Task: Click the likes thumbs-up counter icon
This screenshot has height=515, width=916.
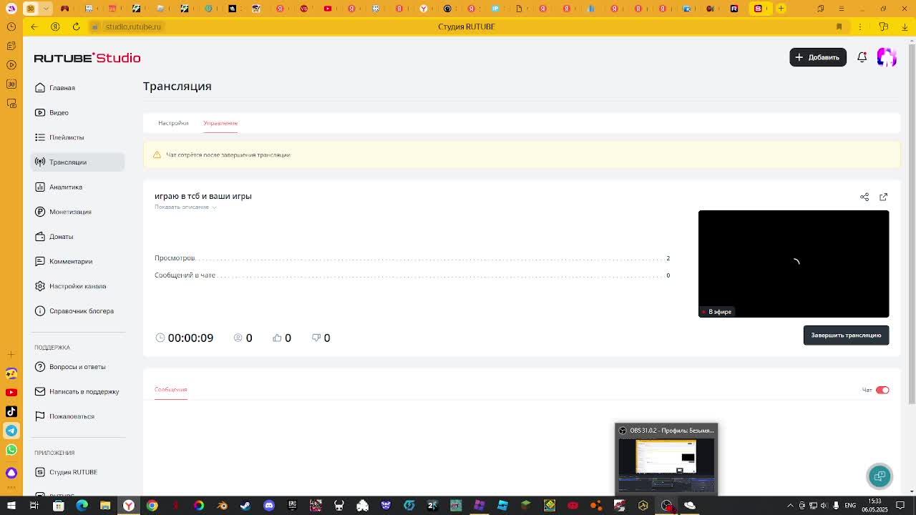Action: pyautogui.click(x=277, y=338)
